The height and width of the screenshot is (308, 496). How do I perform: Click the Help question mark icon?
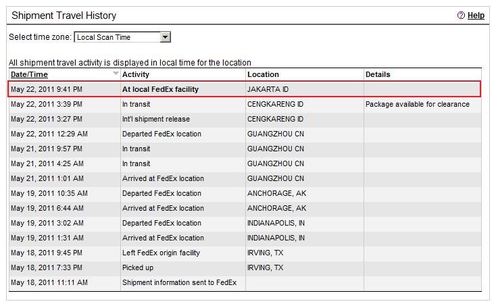461,15
